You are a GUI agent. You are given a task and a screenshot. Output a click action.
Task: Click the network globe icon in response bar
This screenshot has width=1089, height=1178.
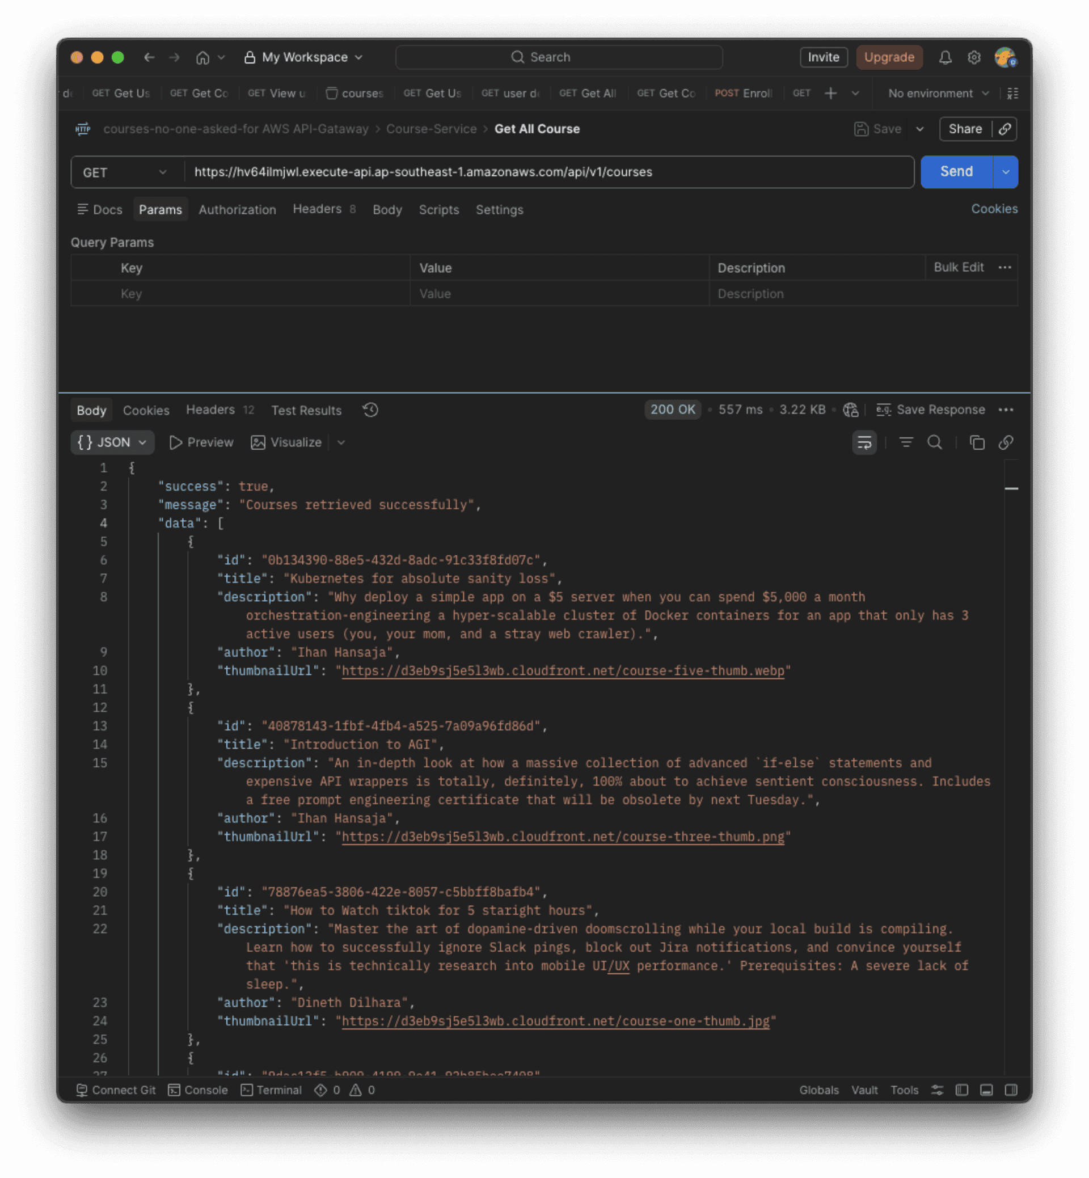click(x=850, y=410)
